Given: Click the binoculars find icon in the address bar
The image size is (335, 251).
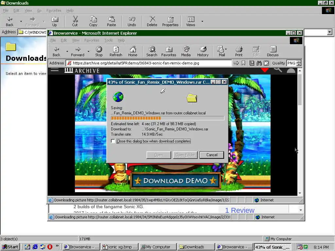Looking at the screenshot, I should [259, 63].
